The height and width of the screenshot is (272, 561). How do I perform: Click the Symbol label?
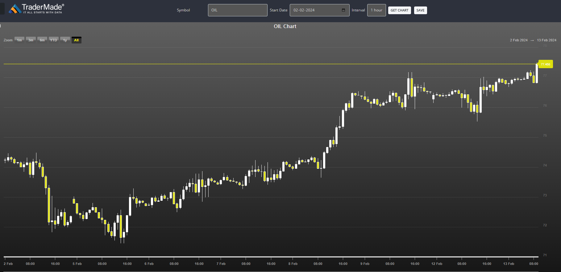pos(183,10)
